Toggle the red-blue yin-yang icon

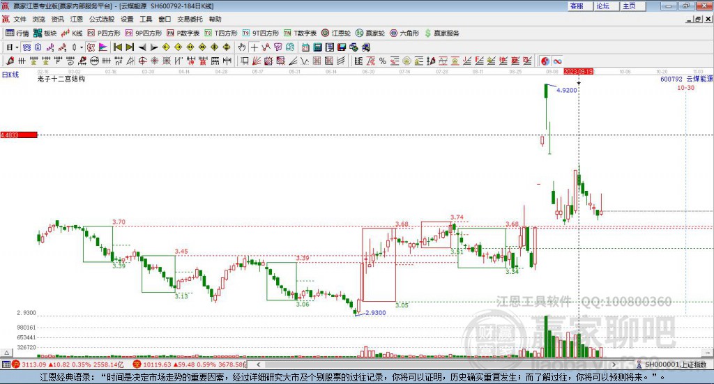click(x=545, y=61)
